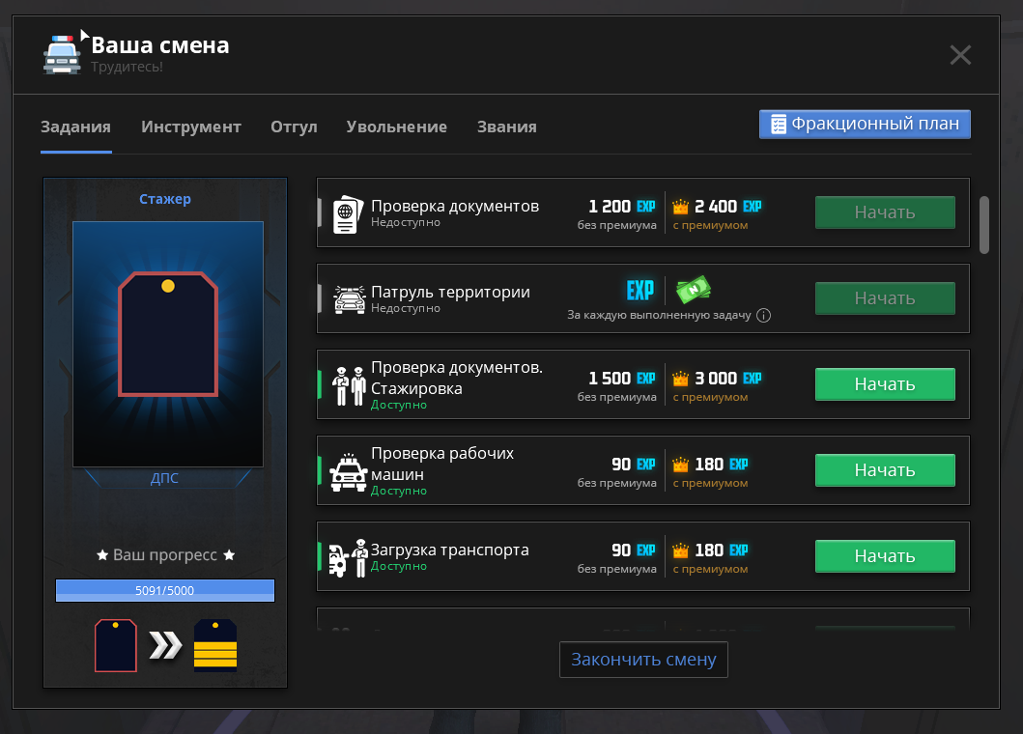Click the Проверка рабочих машин title

[x=442, y=464]
